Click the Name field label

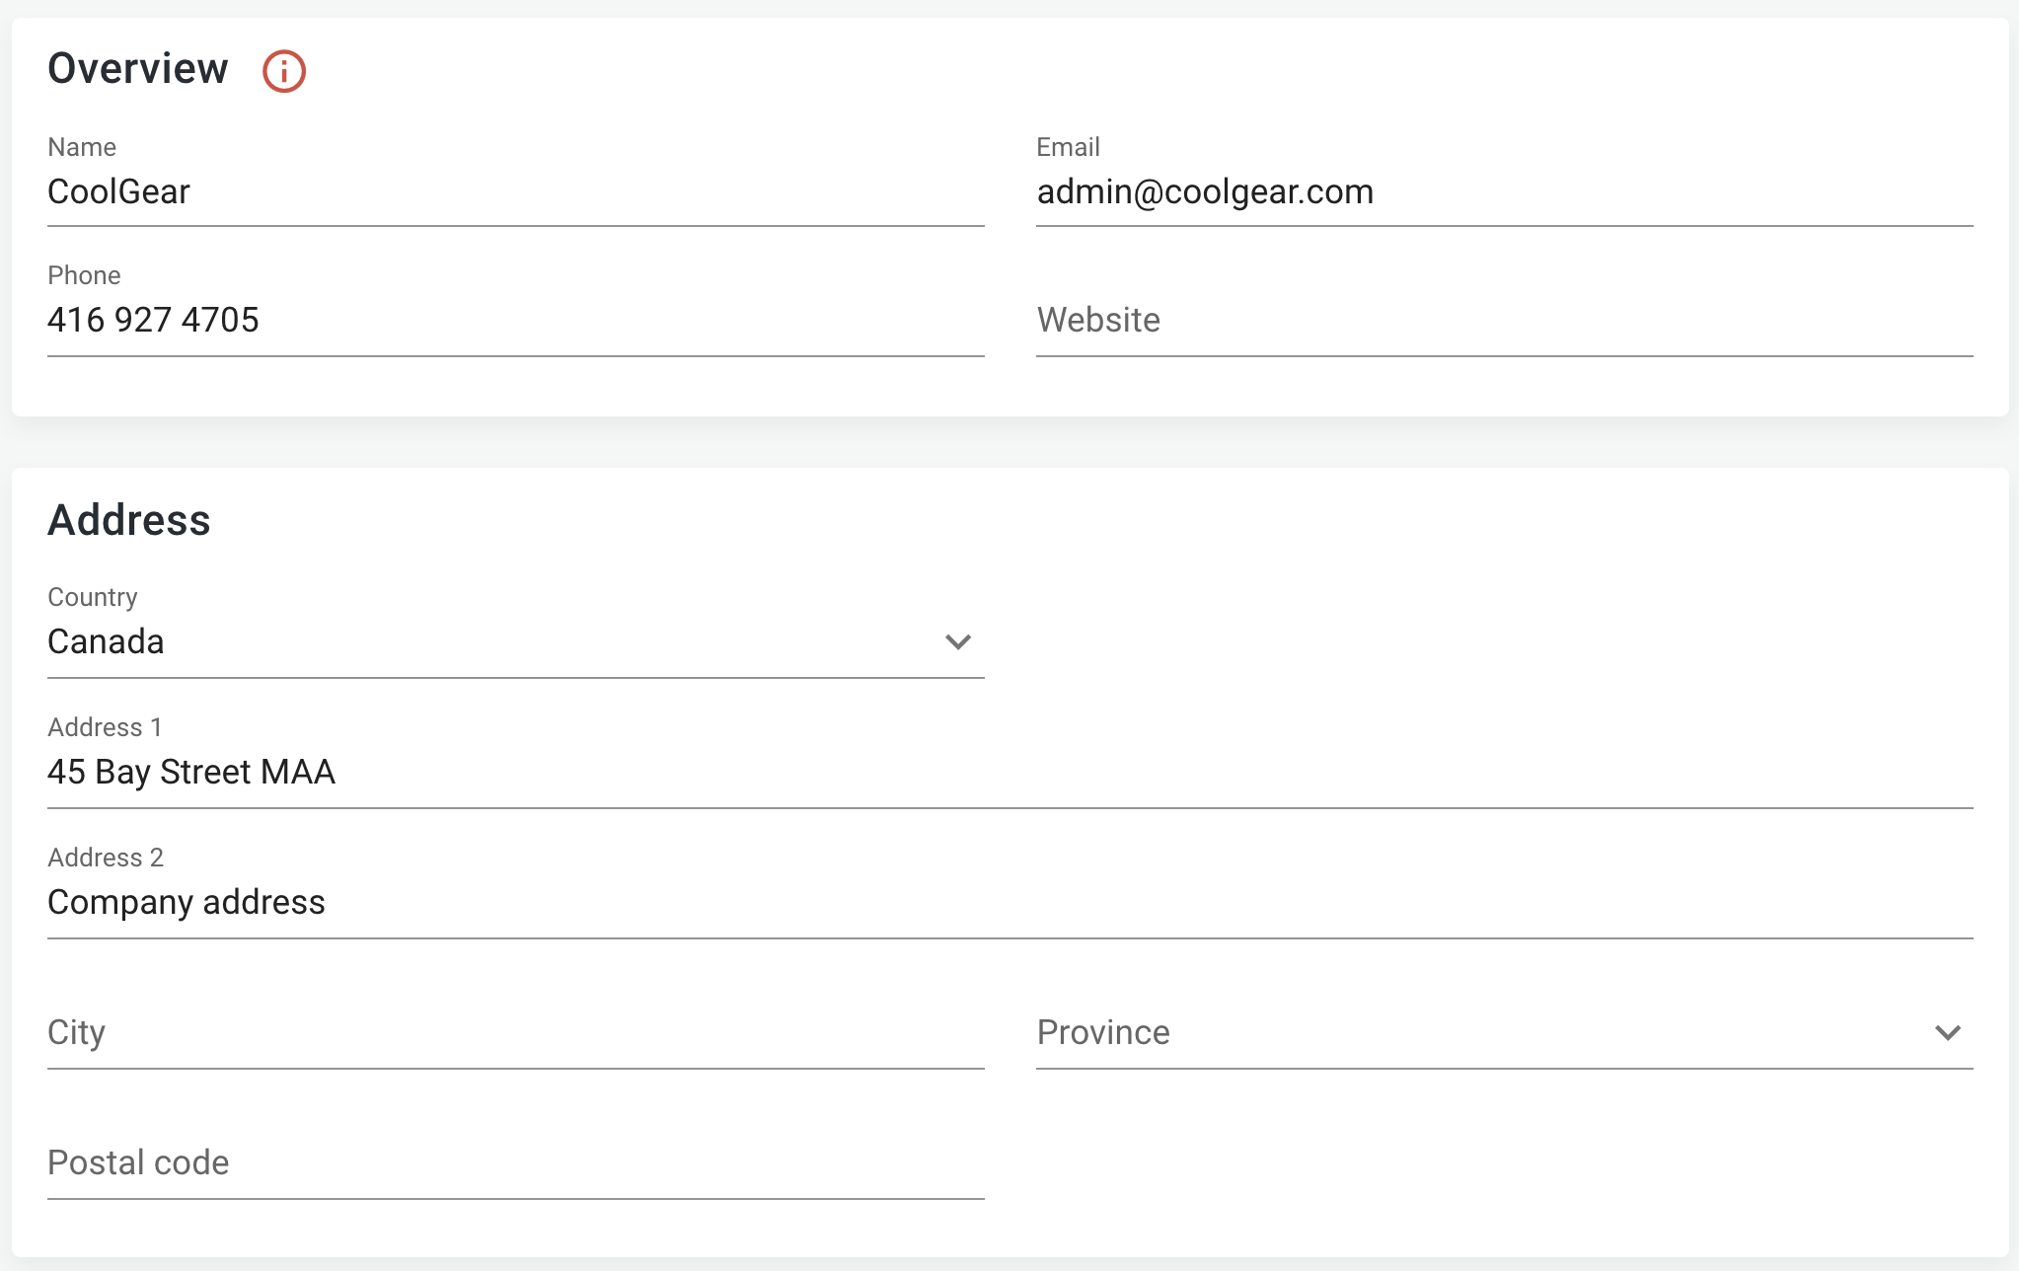pyautogui.click(x=82, y=147)
